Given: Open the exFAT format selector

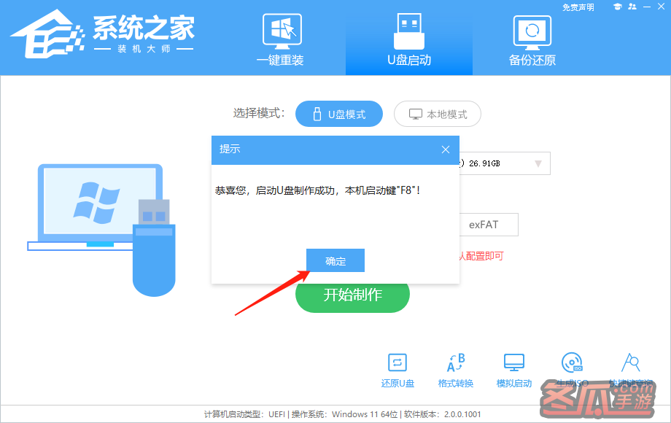Looking at the screenshot, I should 489,225.
